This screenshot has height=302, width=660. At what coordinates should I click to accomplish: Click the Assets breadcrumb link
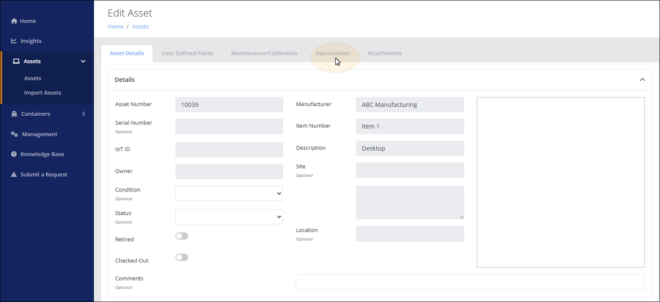click(140, 27)
